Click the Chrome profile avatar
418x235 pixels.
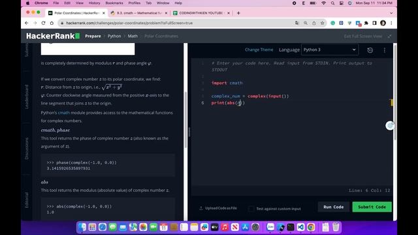(383, 23)
